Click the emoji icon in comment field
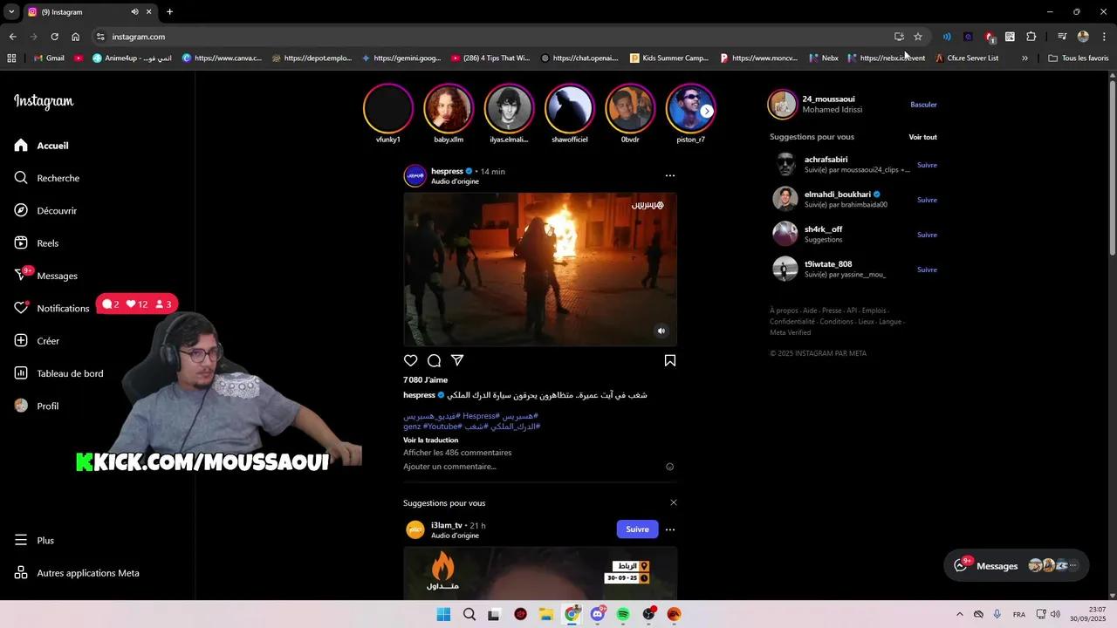The image size is (1117, 628). [x=670, y=467]
